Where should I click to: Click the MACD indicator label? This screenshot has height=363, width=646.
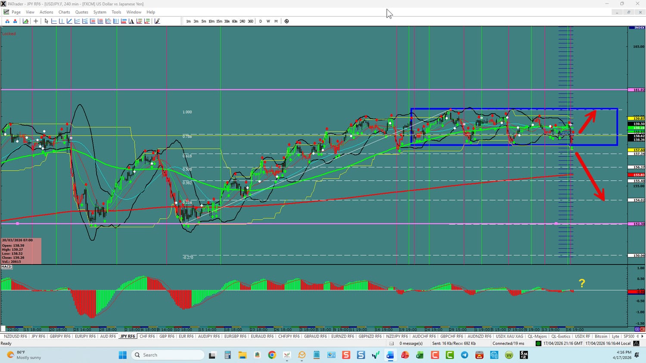pos(6,267)
